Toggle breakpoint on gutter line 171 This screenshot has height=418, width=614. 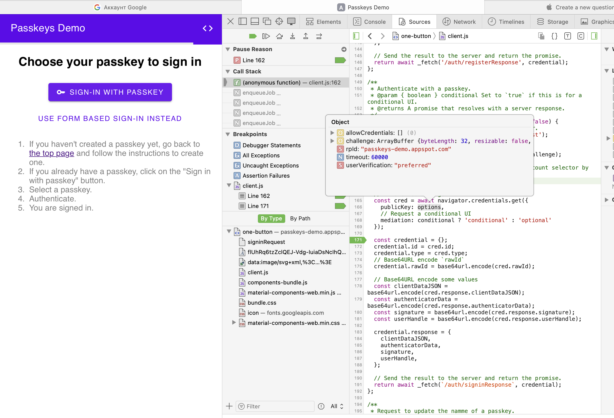tap(358, 240)
